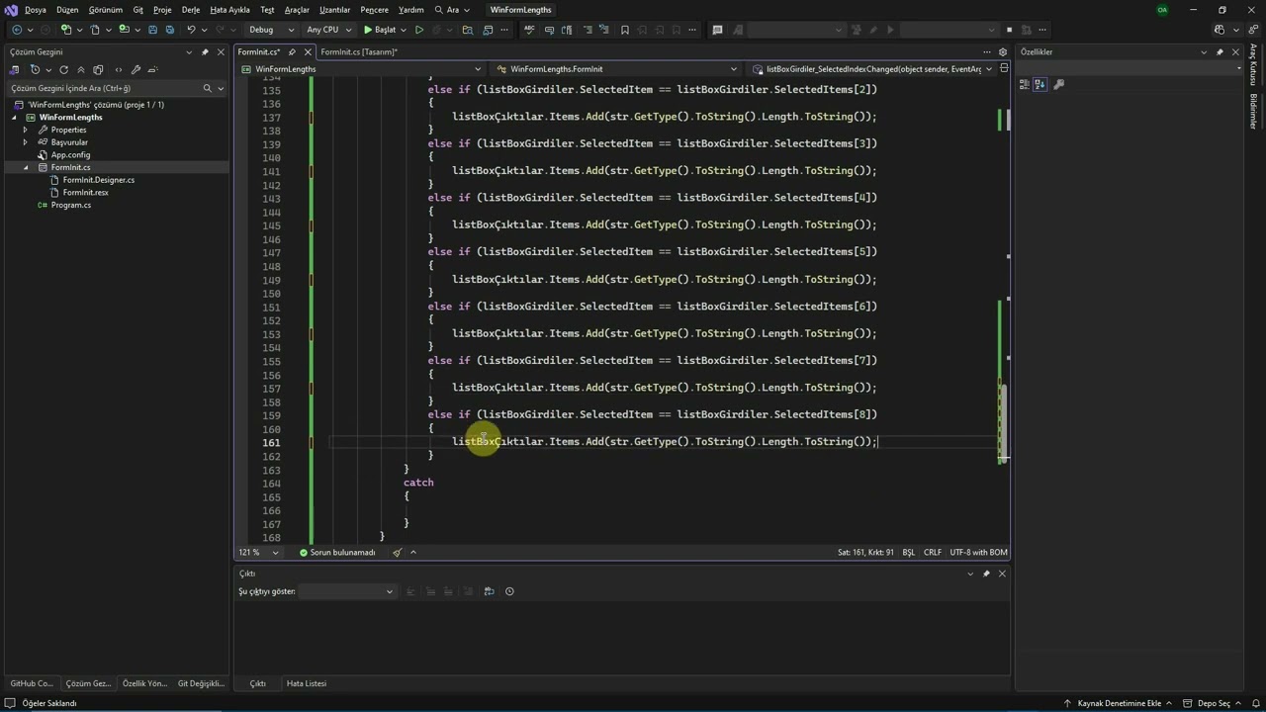Image resolution: width=1266 pixels, height=712 pixels.
Task: Click the UTF-8 with BOM encoding indicator
Action: 978,553
